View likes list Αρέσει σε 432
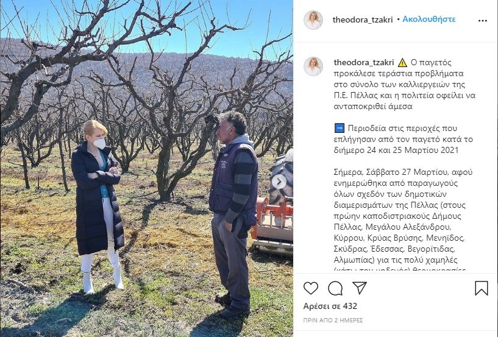 click(x=330, y=306)
